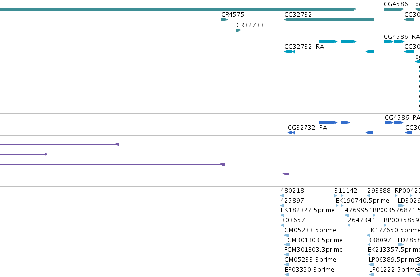Viewport: 420px width, 277px height.
Task: Select the CG4586-PA protein label
Action: coord(402,118)
